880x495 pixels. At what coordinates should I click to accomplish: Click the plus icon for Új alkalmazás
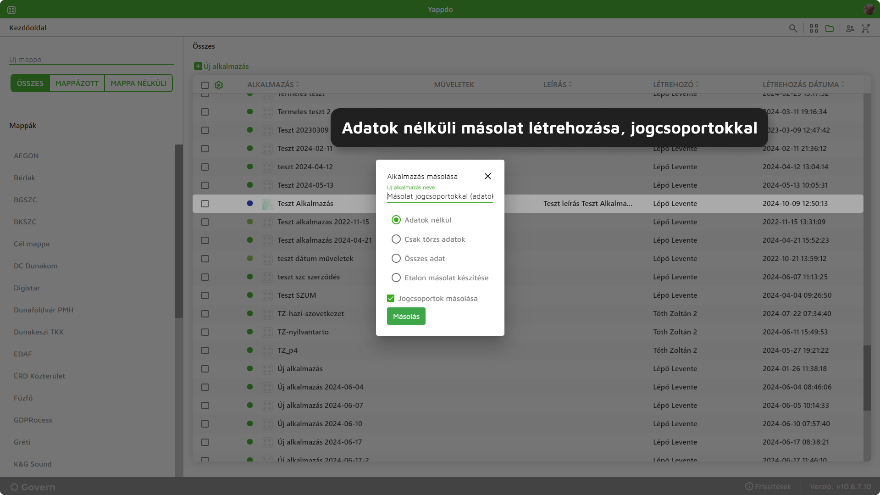click(198, 66)
